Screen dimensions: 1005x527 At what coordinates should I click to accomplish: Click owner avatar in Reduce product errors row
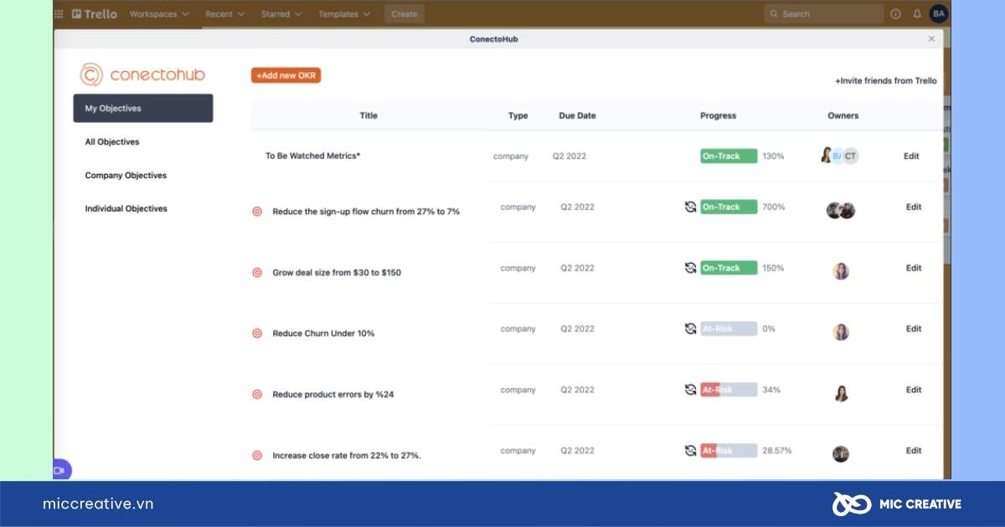(x=841, y=393)
